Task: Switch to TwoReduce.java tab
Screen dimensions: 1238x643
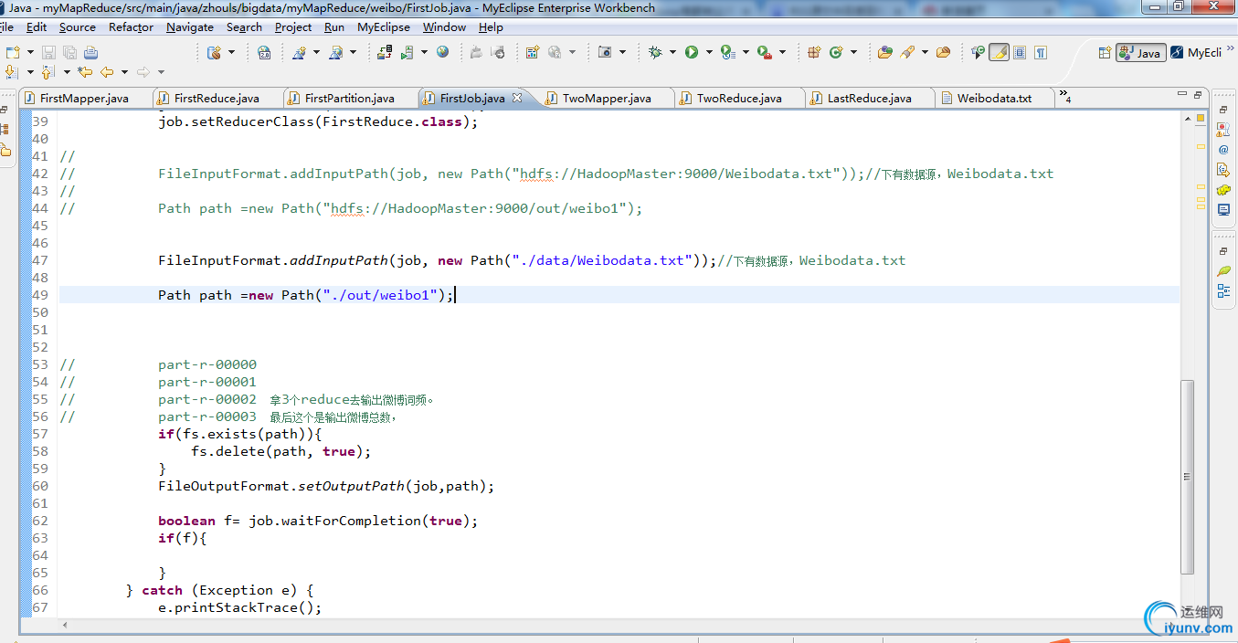Action: pos(739,98)
